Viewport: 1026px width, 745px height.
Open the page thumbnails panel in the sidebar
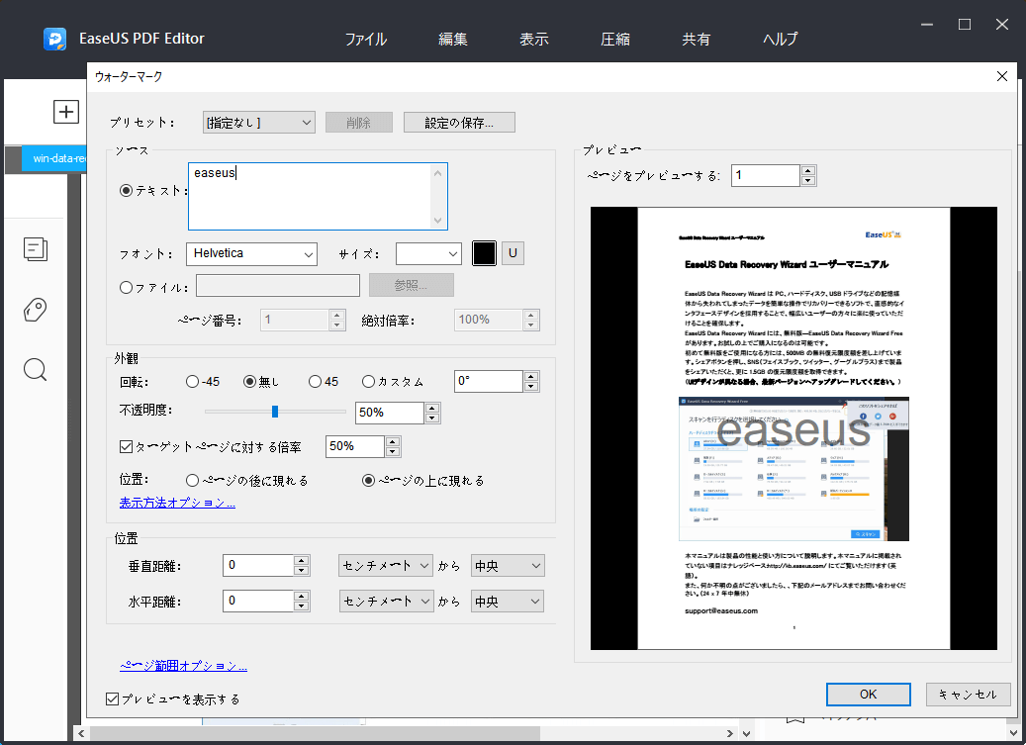(35, 249)
